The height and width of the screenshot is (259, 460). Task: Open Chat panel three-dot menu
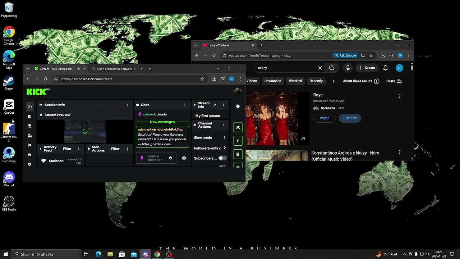pyautogui.click(x=185, y=105)
